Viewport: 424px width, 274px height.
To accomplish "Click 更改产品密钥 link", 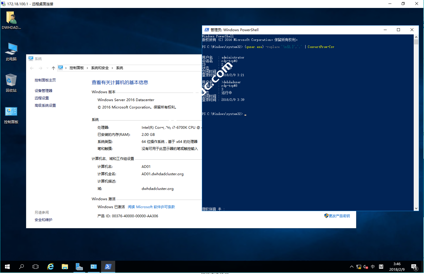I will point(339,216).
